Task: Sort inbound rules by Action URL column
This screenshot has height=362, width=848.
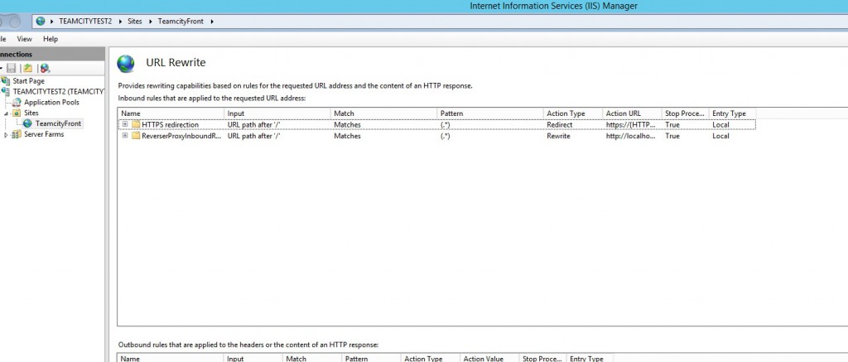Action: coord(632,113)
